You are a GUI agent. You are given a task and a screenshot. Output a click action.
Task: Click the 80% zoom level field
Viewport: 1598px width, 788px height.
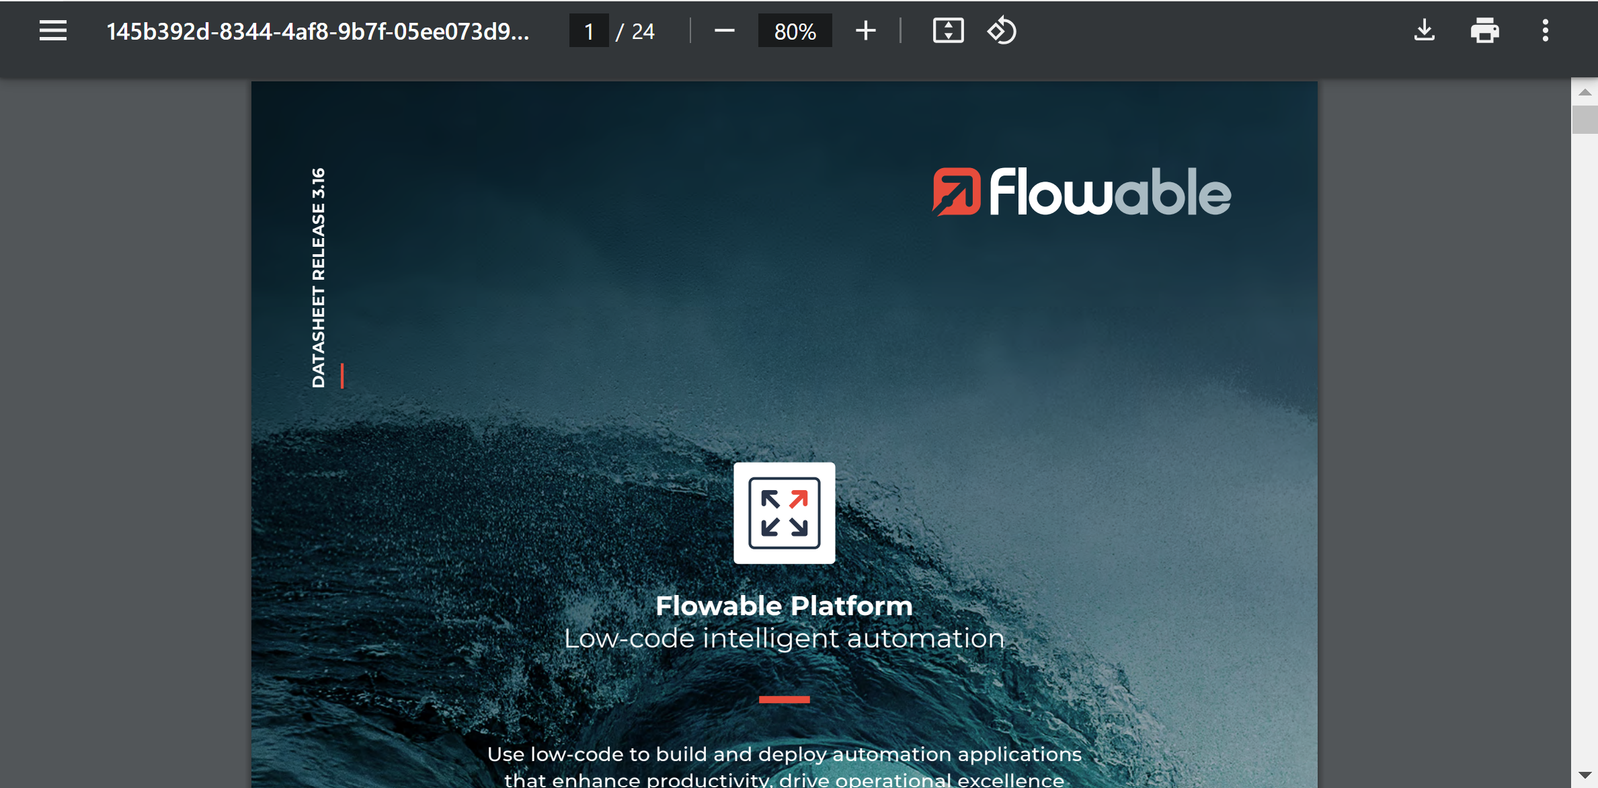tap(795, 31)
